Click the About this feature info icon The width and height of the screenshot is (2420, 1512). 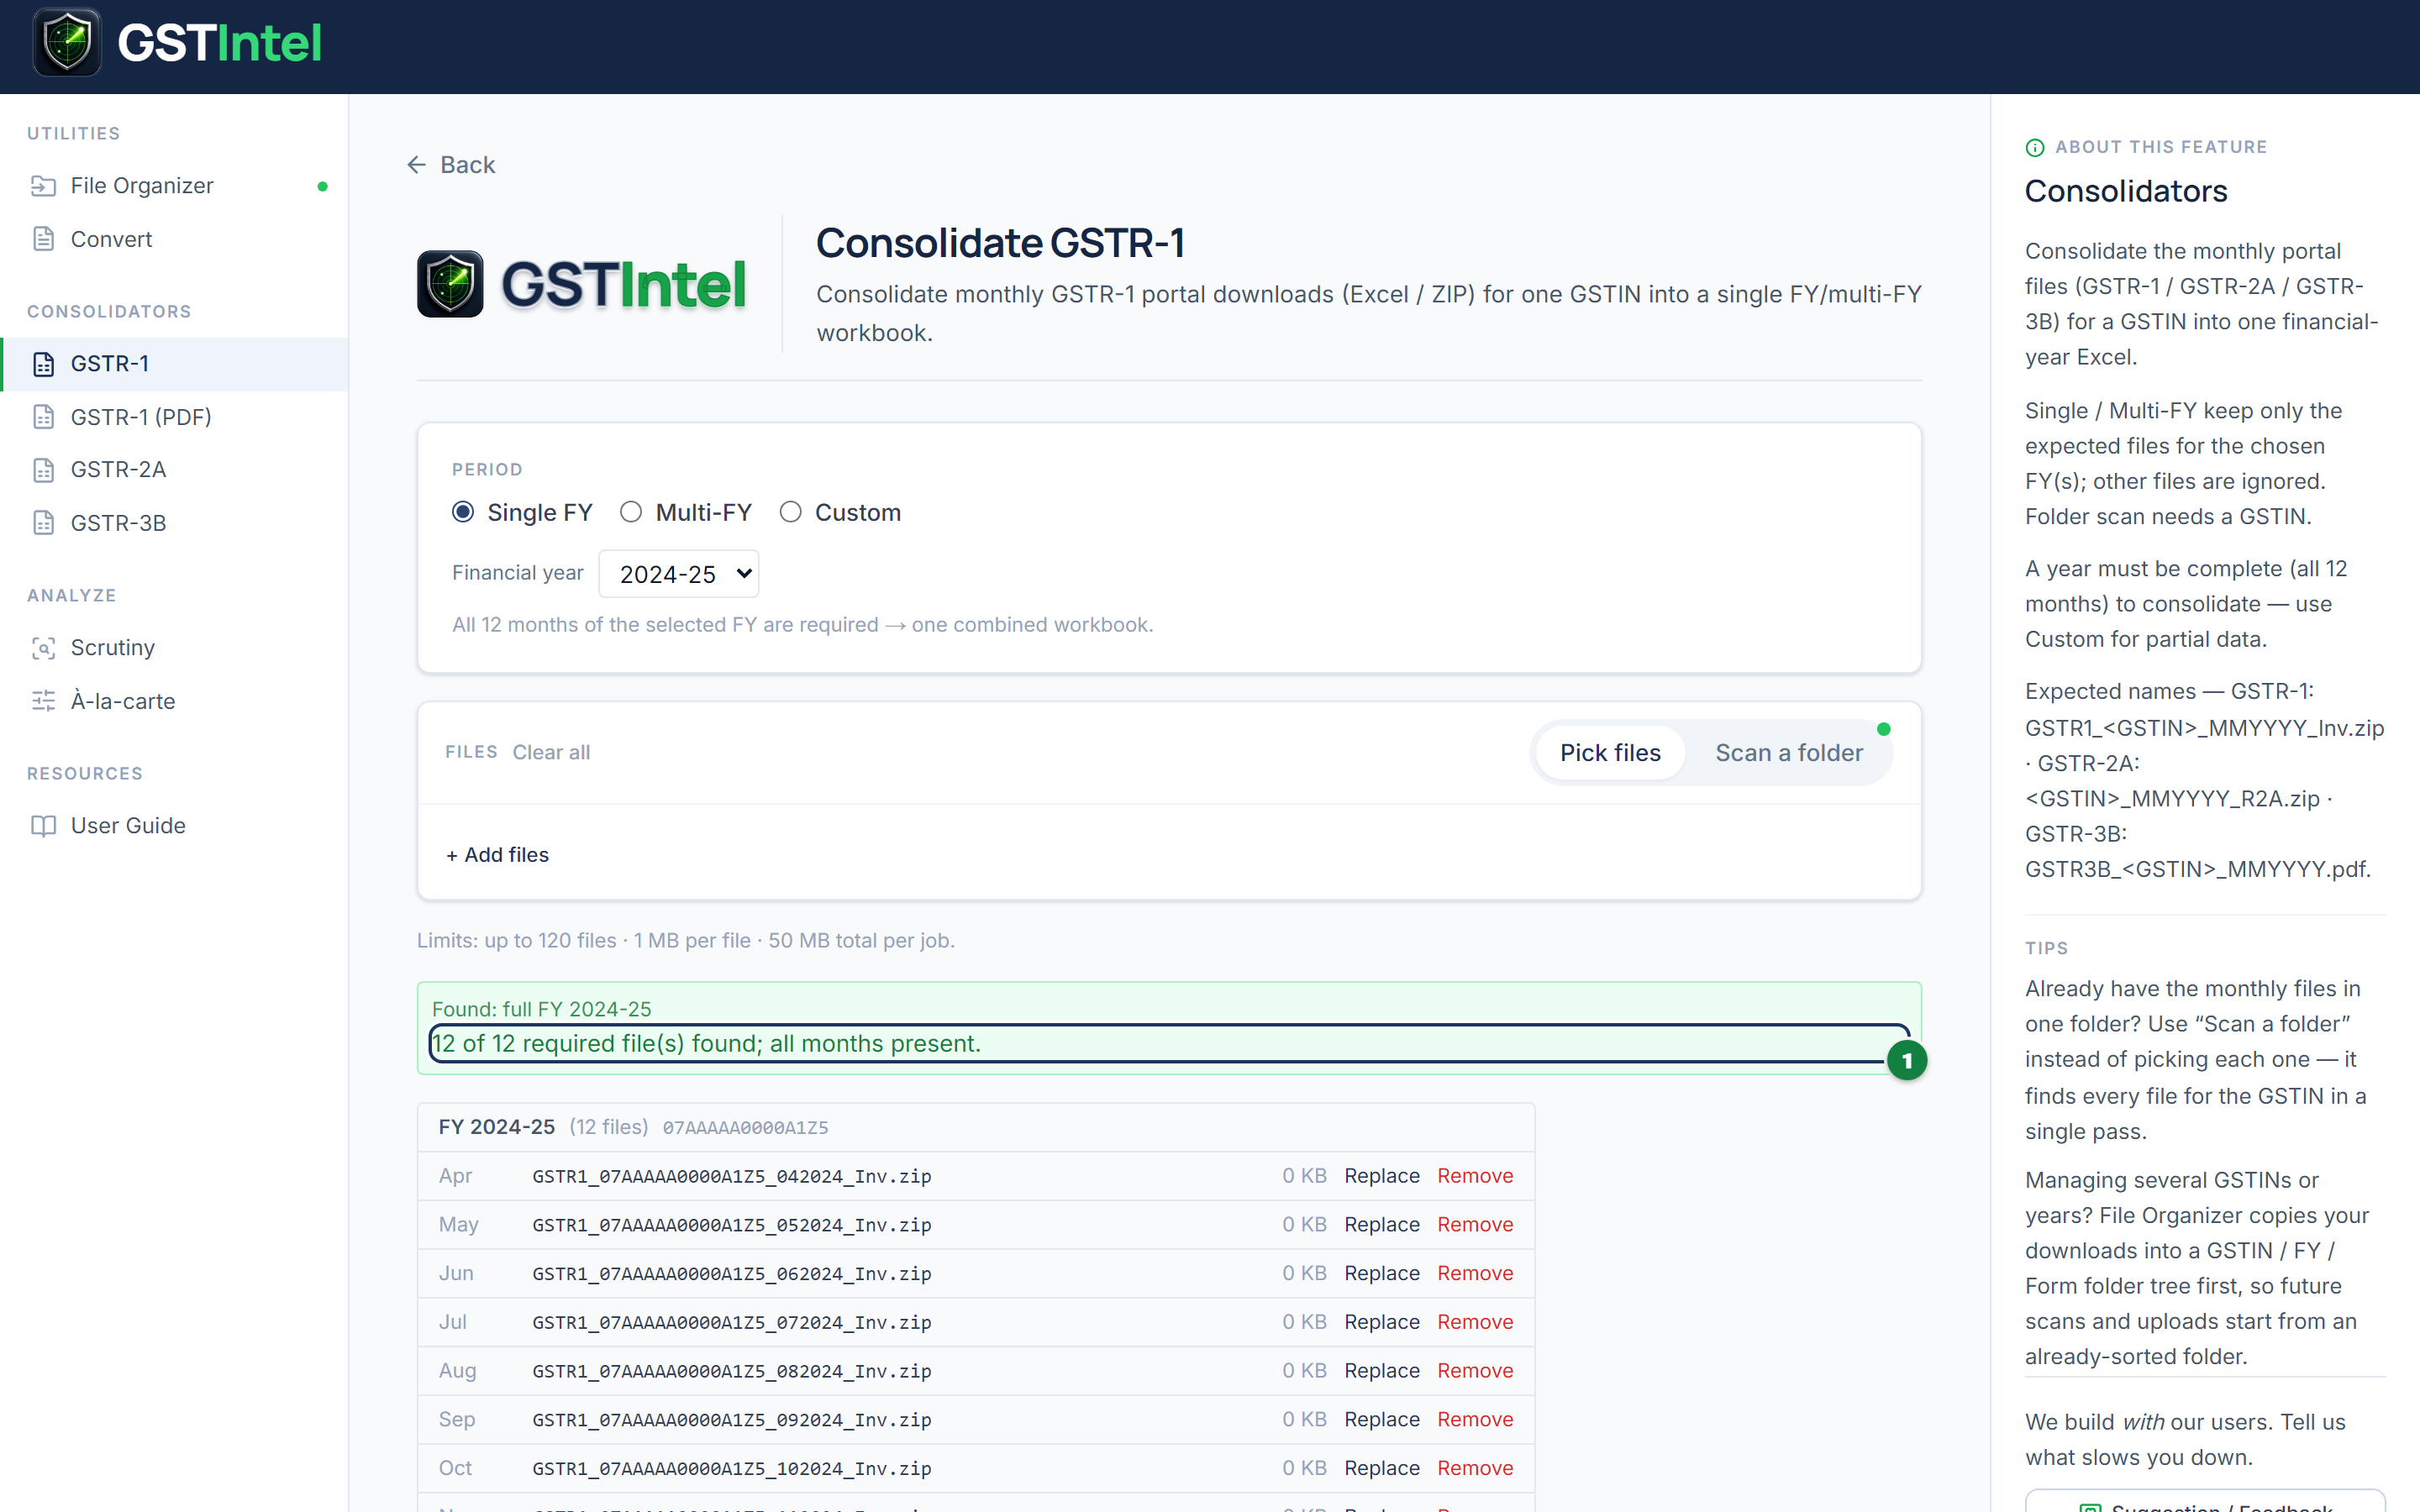click(x=2035, y=148)
